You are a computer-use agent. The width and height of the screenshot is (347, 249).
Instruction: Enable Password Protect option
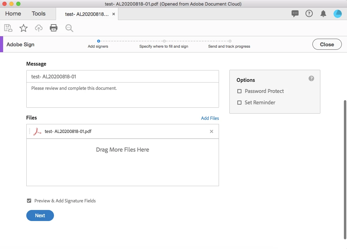coord(239,91)
